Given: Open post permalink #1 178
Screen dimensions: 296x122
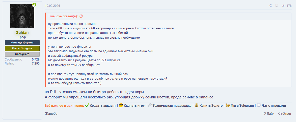Looking at the screenshot, I should (287, 6).
